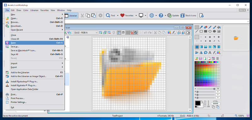Click the settings gear in main toolbar
The height and width of the screenshot is (120, 252).
(100, 15)
